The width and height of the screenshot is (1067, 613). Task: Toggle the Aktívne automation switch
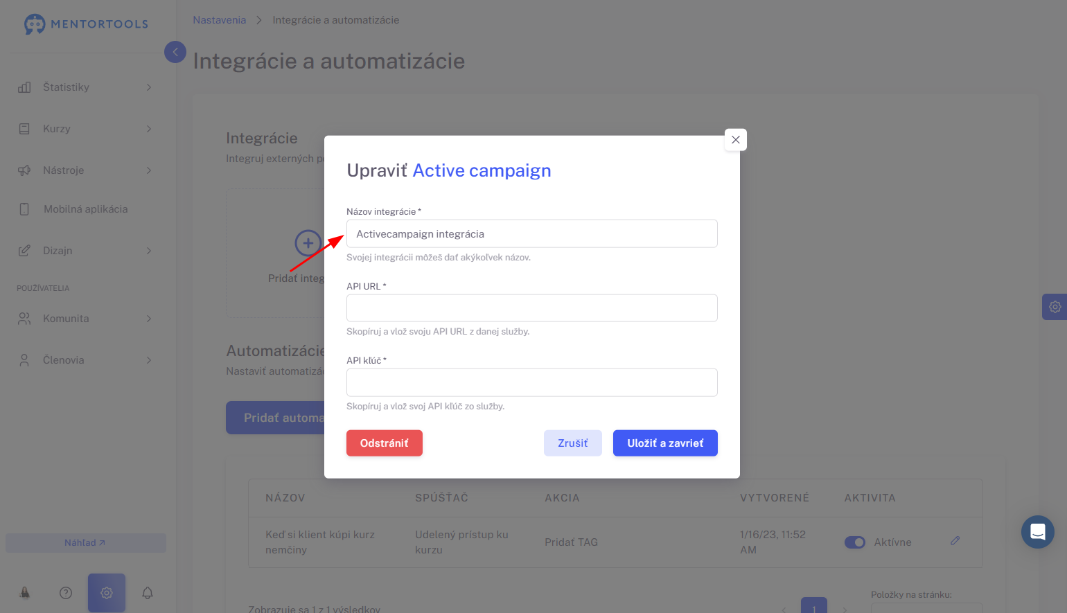coord(855,542)
